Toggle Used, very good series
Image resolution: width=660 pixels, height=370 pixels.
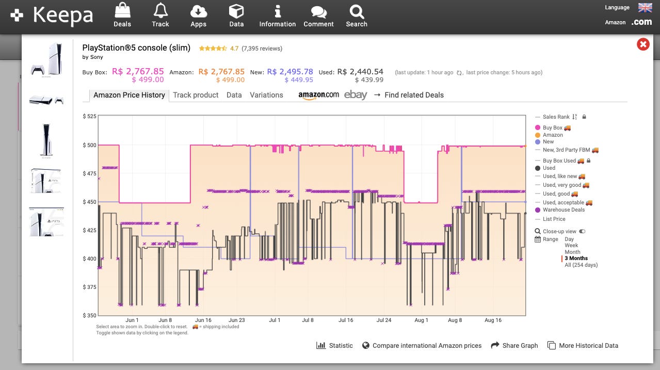(562, 185)
